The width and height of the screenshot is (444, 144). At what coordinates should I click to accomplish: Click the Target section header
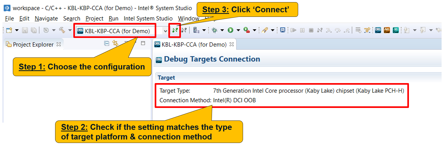point(166,78)
